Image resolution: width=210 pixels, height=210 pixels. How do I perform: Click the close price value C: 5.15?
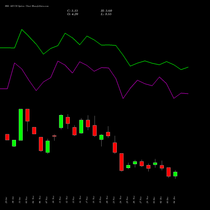pos(73,11)
